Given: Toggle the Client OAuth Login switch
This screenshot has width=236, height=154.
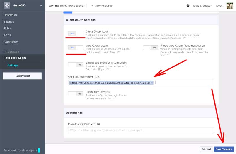Looking at the screenshot, I should pyautogui.click(x=76, y=34).
